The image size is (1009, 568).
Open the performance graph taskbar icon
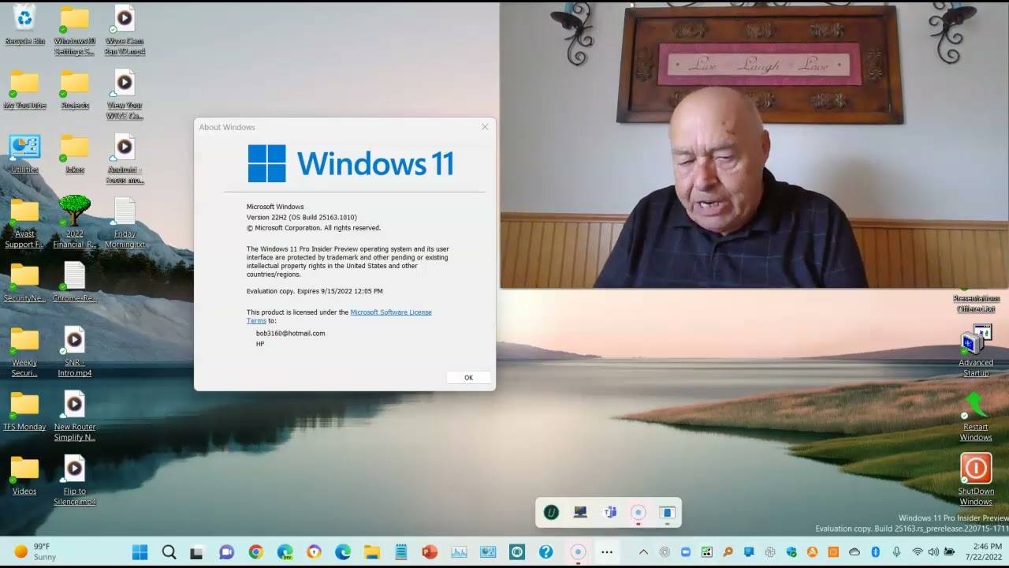[x=459, y=552]
